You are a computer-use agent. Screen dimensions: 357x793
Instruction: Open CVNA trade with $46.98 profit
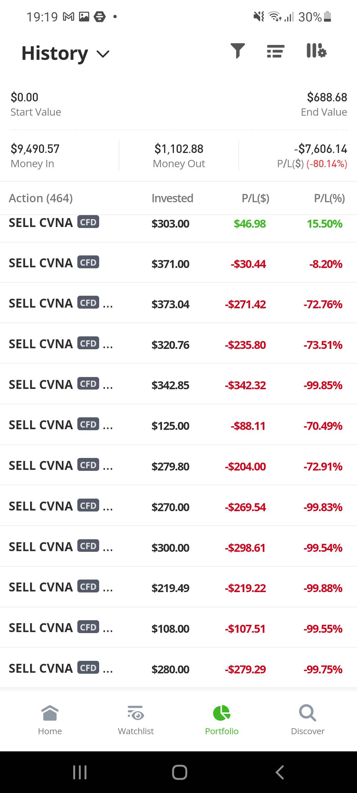(x=178, y=224)
